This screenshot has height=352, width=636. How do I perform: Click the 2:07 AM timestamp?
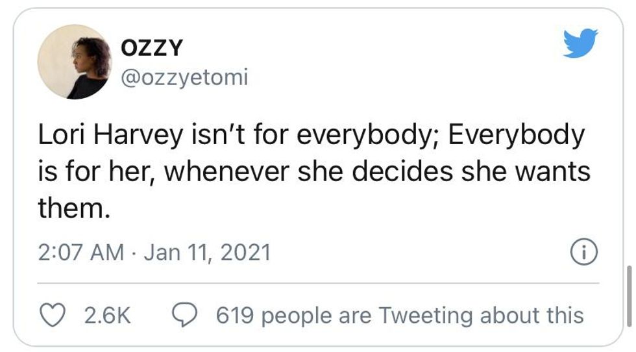(x=81, y=253)
